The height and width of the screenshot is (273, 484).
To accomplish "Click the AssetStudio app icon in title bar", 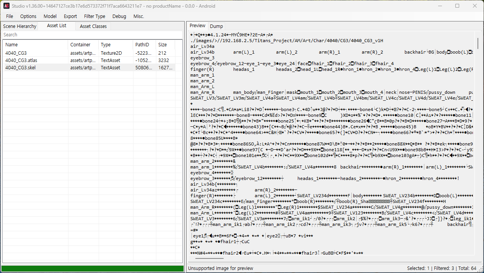I will [x=6, y=6].
